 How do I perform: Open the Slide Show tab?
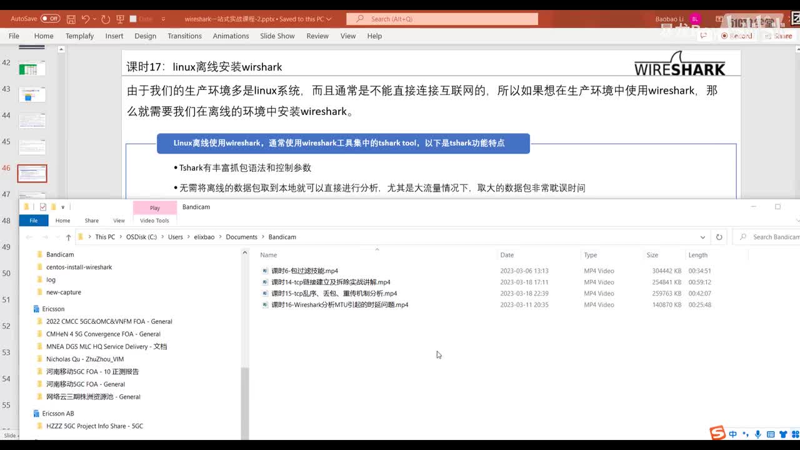tap(277, 36)
